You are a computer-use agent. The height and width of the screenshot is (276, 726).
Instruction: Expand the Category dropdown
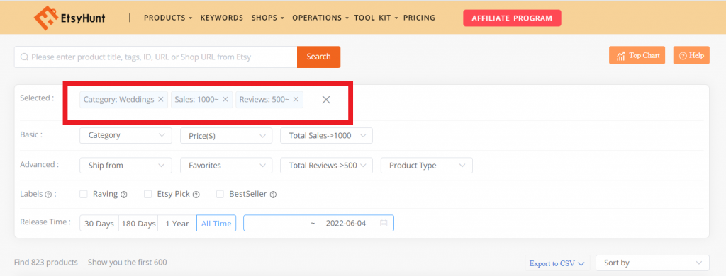125,135
